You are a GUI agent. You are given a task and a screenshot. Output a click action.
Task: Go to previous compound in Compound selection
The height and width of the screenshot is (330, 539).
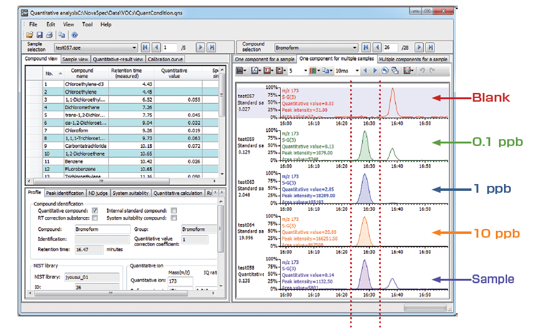[x=377, y=47]
